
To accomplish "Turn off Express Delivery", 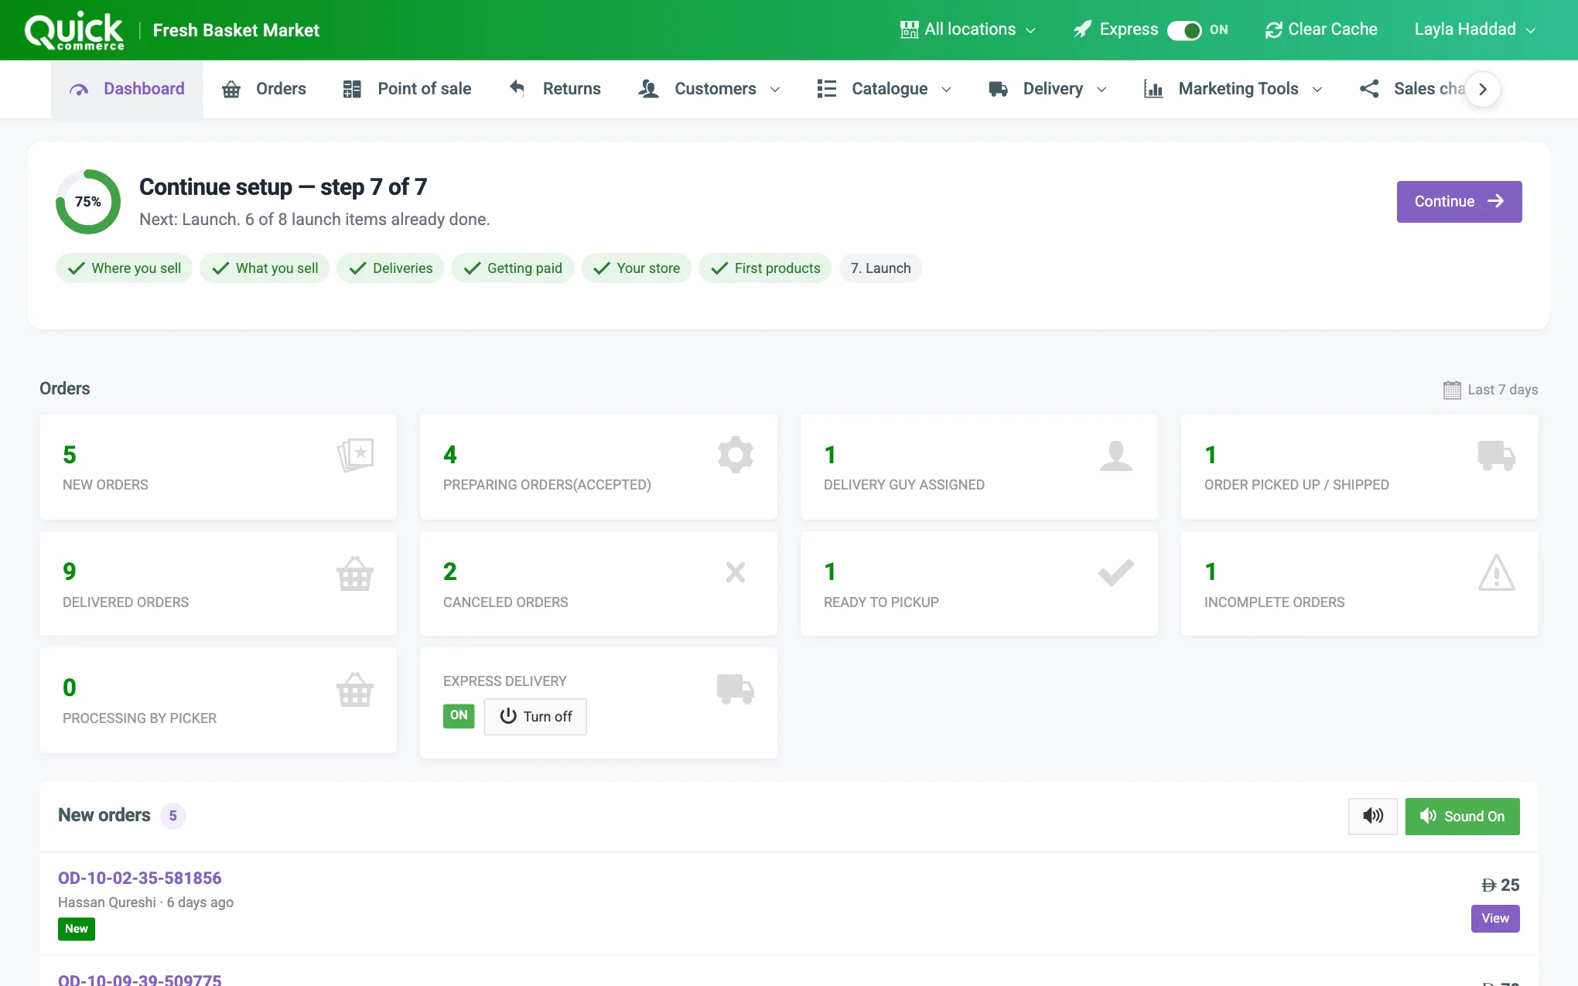I will click(x=535, y=716).
